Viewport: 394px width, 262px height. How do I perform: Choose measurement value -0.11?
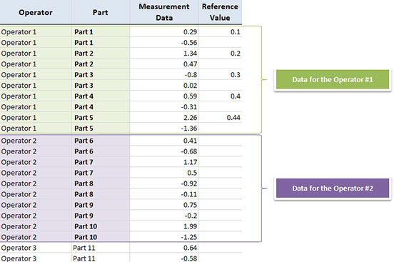164,194
